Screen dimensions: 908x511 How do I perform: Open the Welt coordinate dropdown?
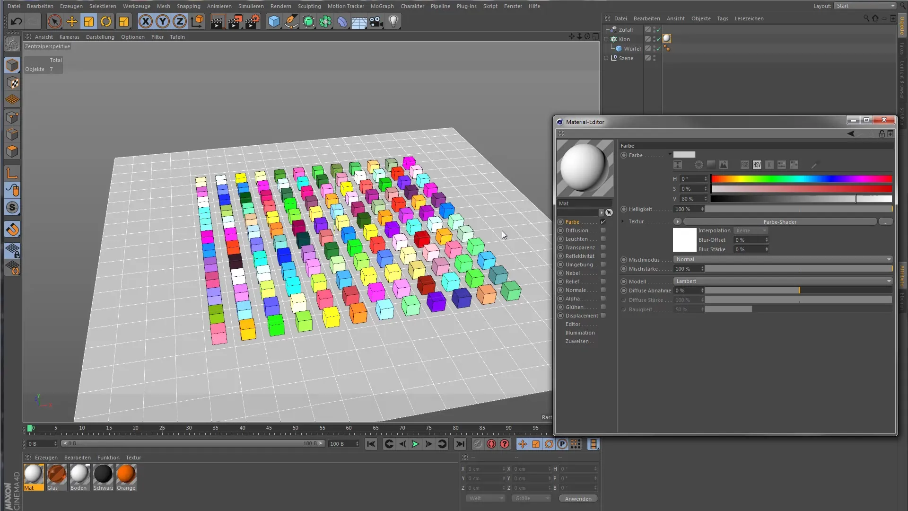click(x=486, y=498)
